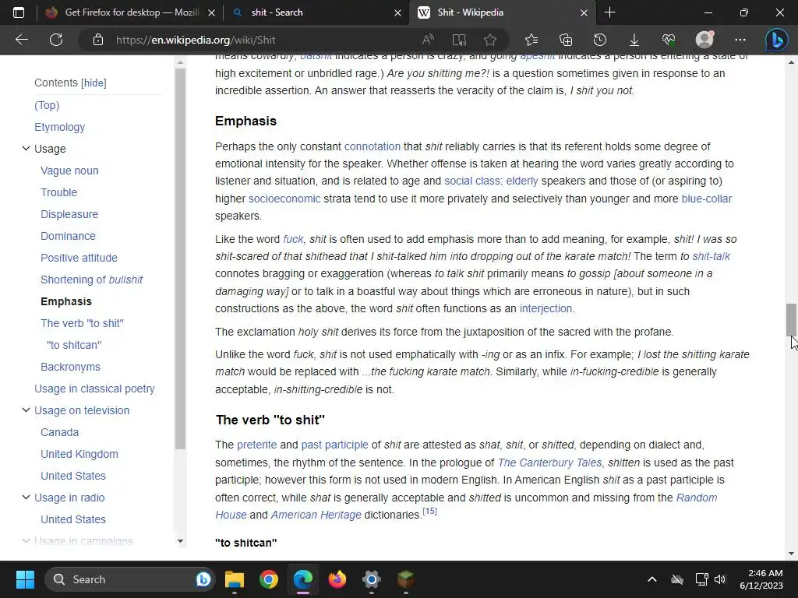
Task: Jump to Displeasure section in contents
Action: click(69, 215)
